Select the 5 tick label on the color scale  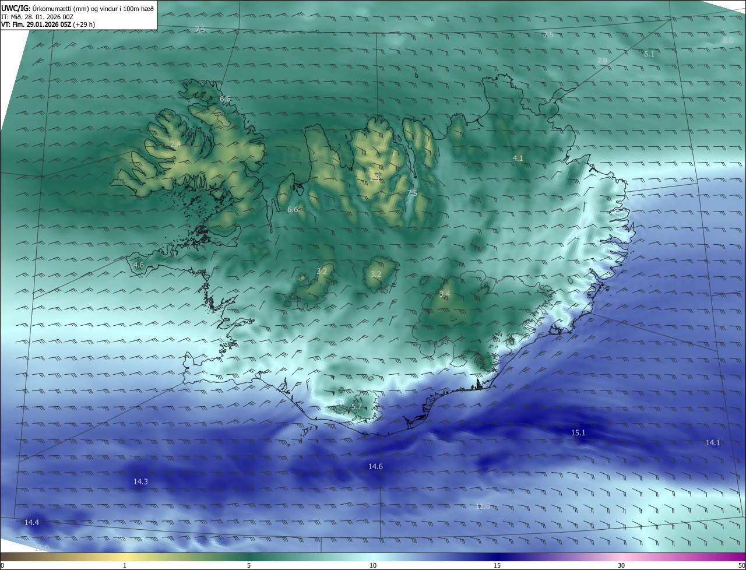coord(249,565)
